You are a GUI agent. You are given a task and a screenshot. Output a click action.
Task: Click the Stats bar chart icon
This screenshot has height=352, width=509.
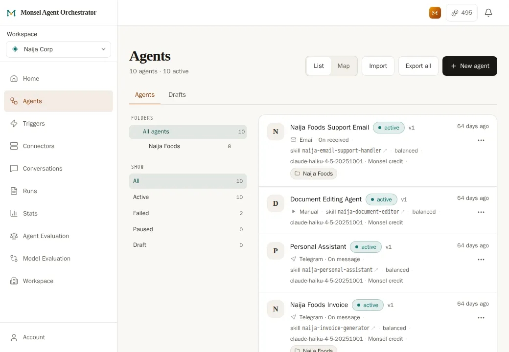[14, 214]
